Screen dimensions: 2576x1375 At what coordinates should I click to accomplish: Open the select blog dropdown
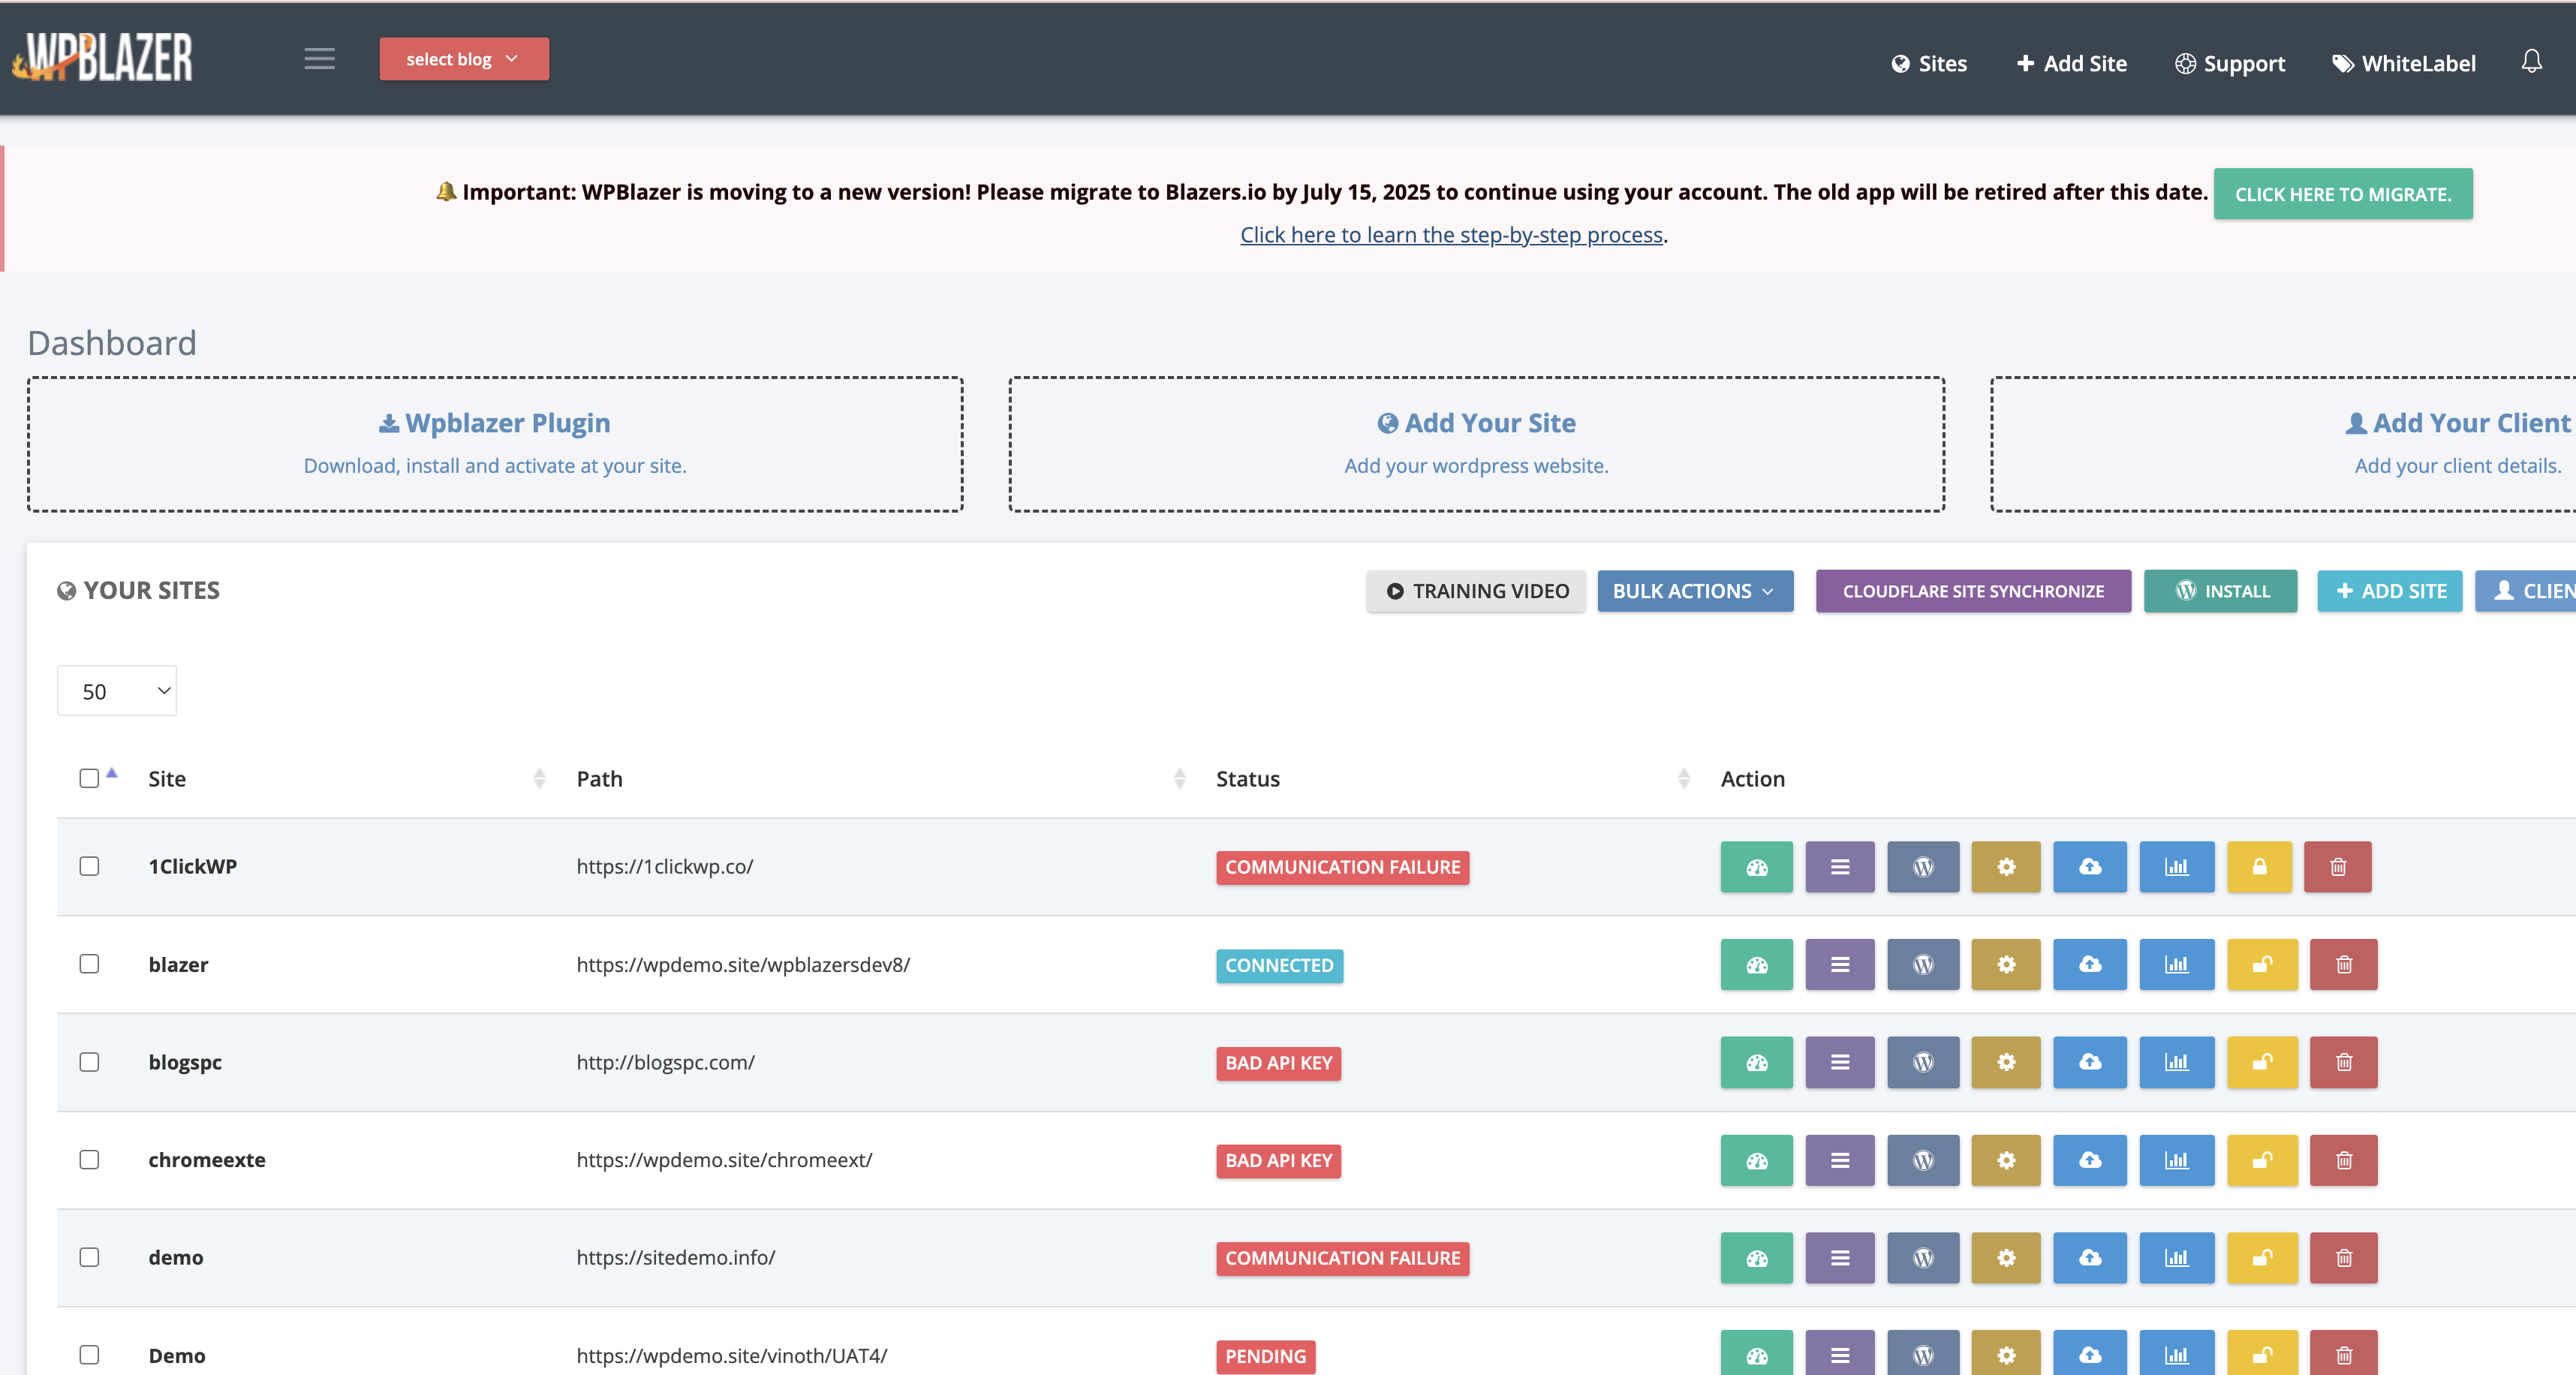[464, 59]
